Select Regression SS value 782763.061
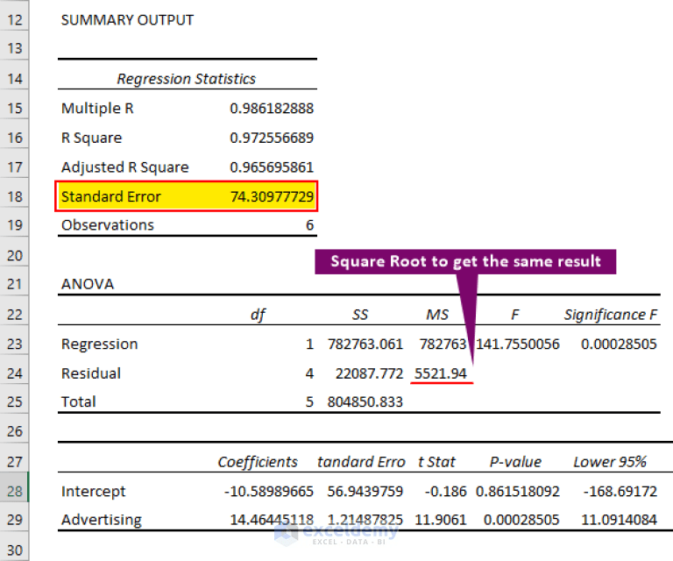Viewport: 673px width, 561px height. (365, 344)
